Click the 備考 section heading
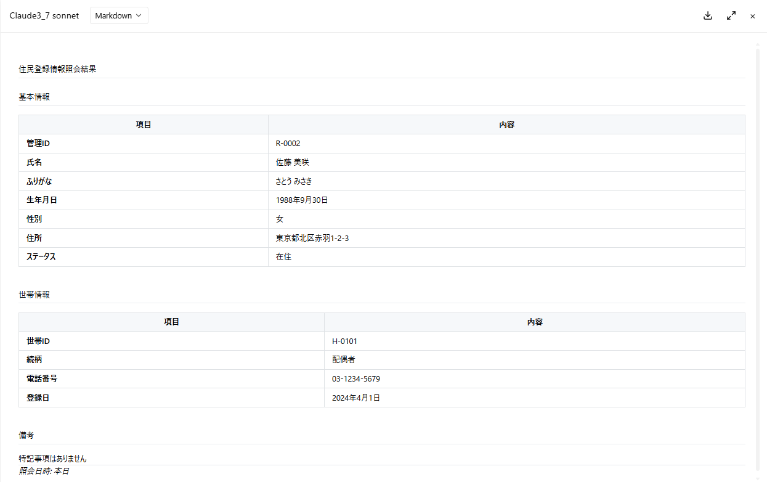Screen dimensions: 767x482 pyautogui.click(x=26, y=435)
